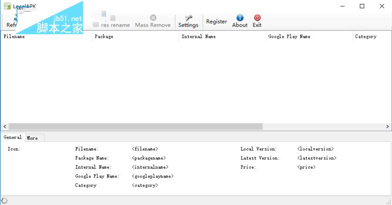
Task: Click the rename label in toolbar
Action: [120, 25]
